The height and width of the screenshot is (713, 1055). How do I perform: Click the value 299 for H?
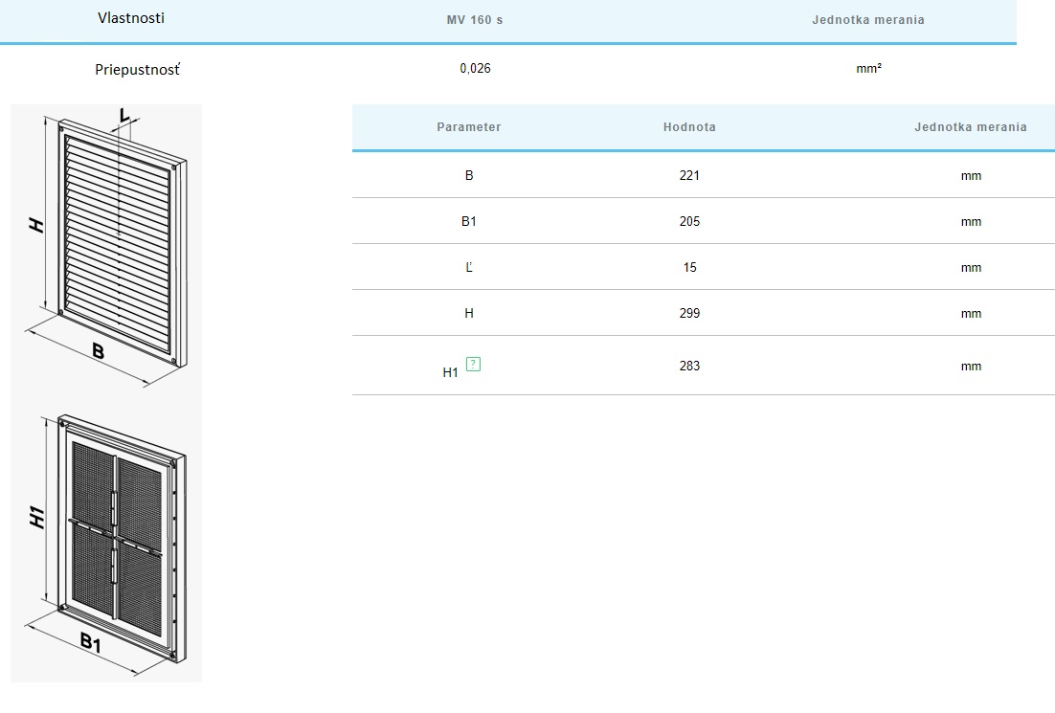(688, 313)
